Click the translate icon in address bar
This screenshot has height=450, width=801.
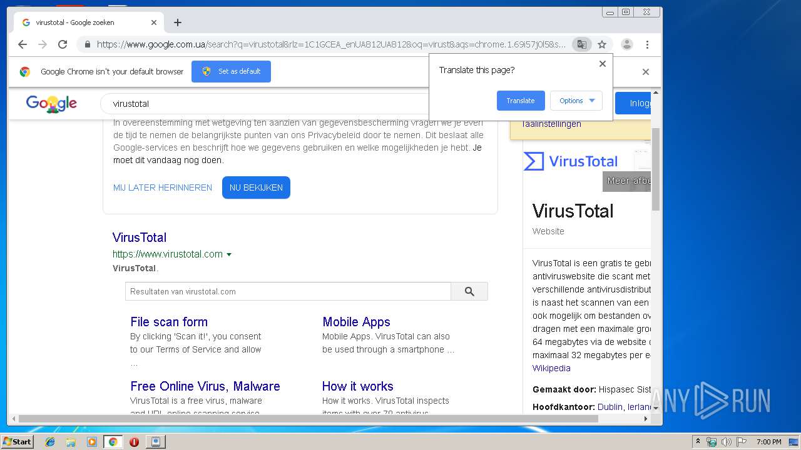coord(582,44)
